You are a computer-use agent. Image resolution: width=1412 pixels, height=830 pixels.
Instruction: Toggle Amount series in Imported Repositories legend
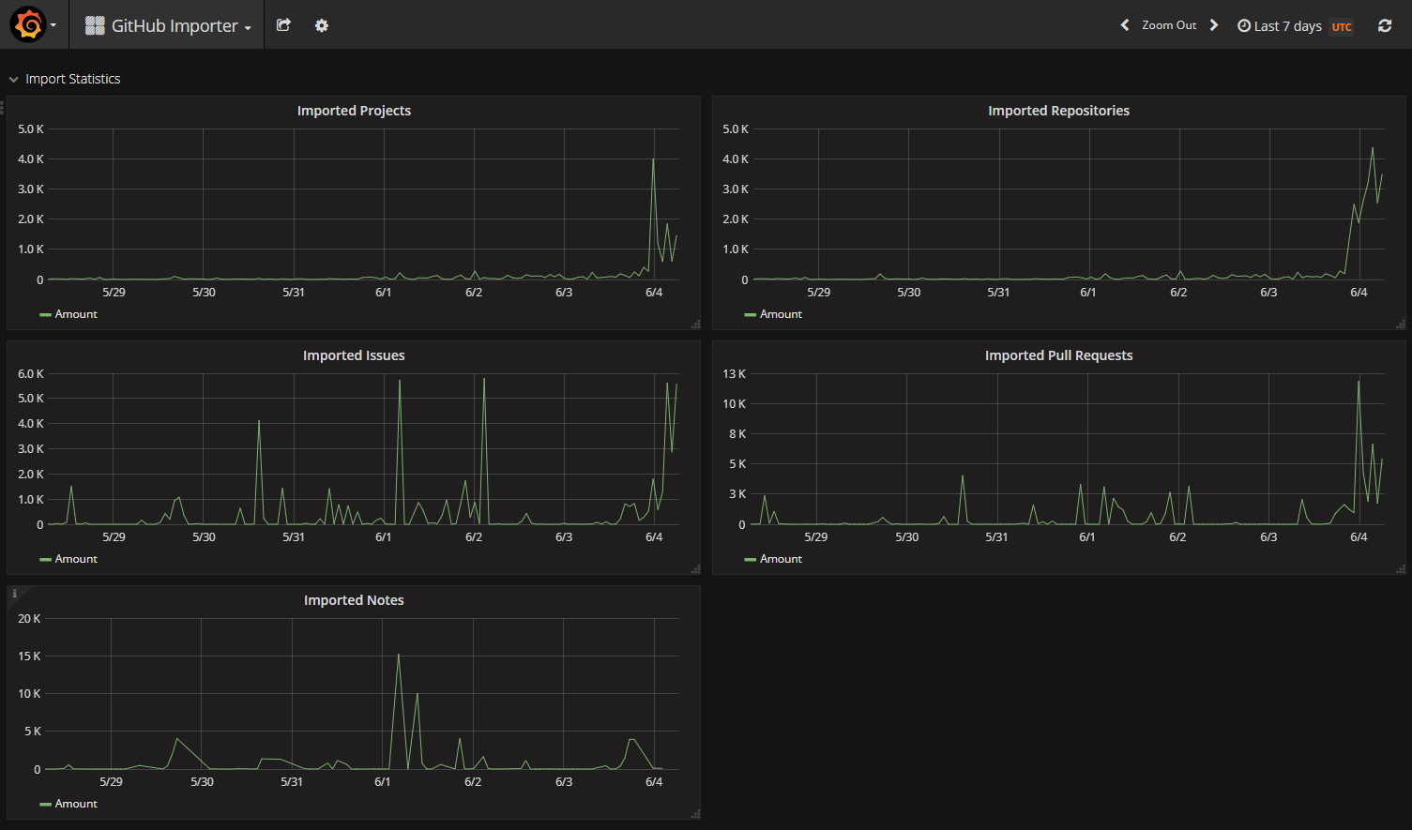tap(781, 314)
